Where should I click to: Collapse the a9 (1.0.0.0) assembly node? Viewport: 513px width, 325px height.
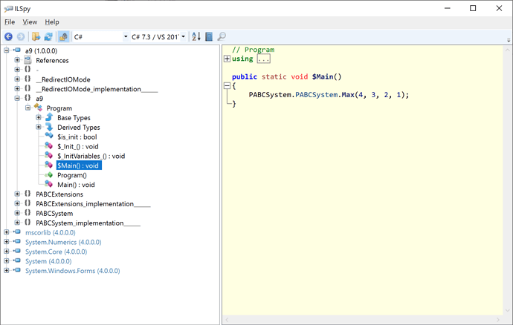pyautogui.click(x=7, y=50)
